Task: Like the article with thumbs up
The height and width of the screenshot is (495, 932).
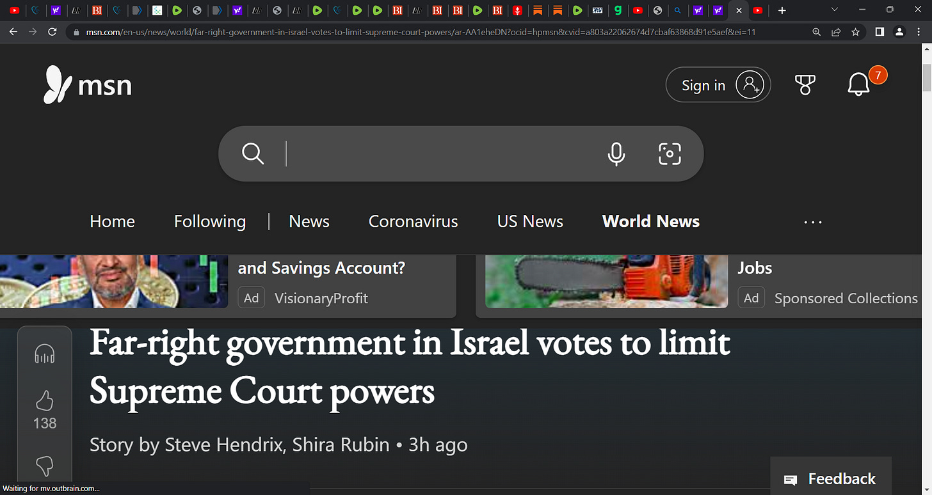Action: (x=45, y=402)
